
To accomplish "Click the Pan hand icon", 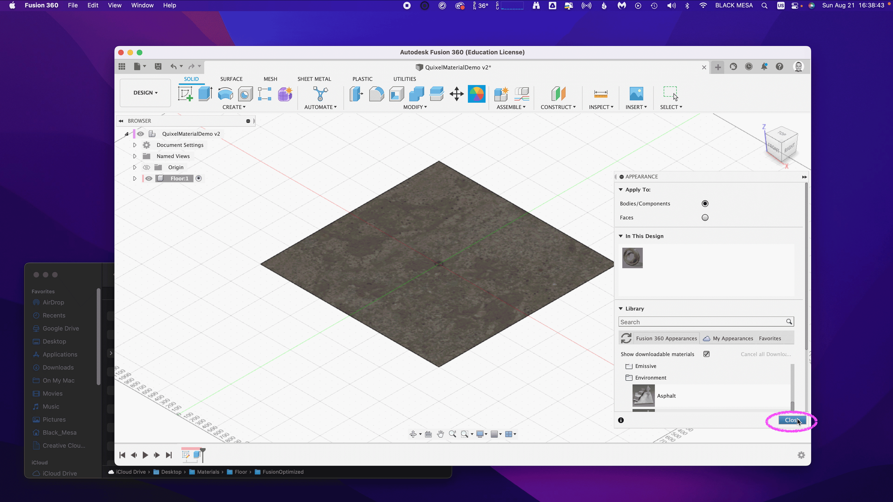I will pyautogui.click(x=440, y=434).
